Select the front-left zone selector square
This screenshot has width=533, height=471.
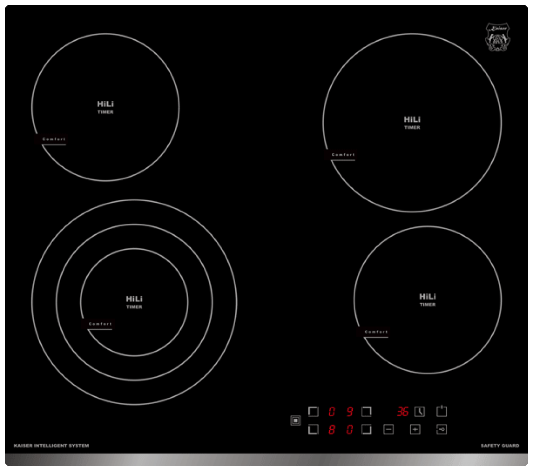[x=314, y=430]
